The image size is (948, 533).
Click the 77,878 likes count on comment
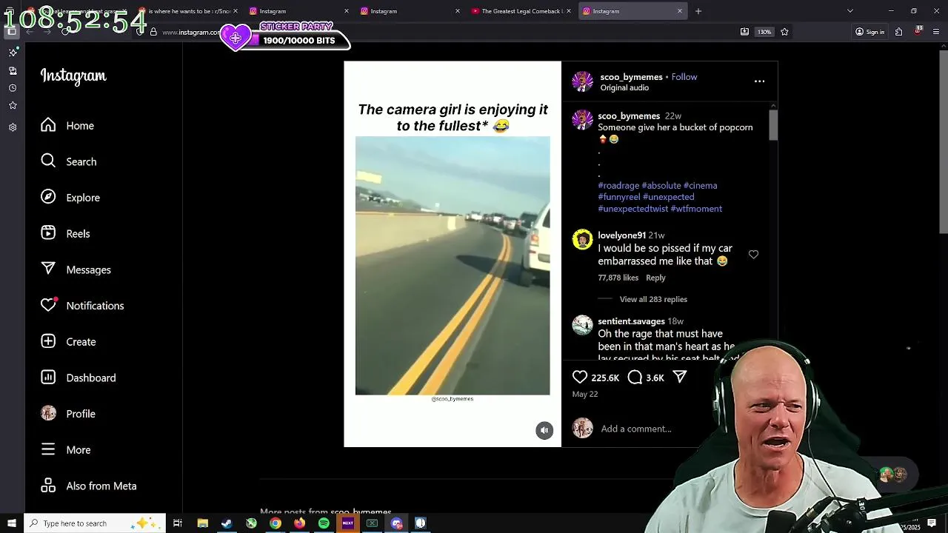[x=618, y=278]
